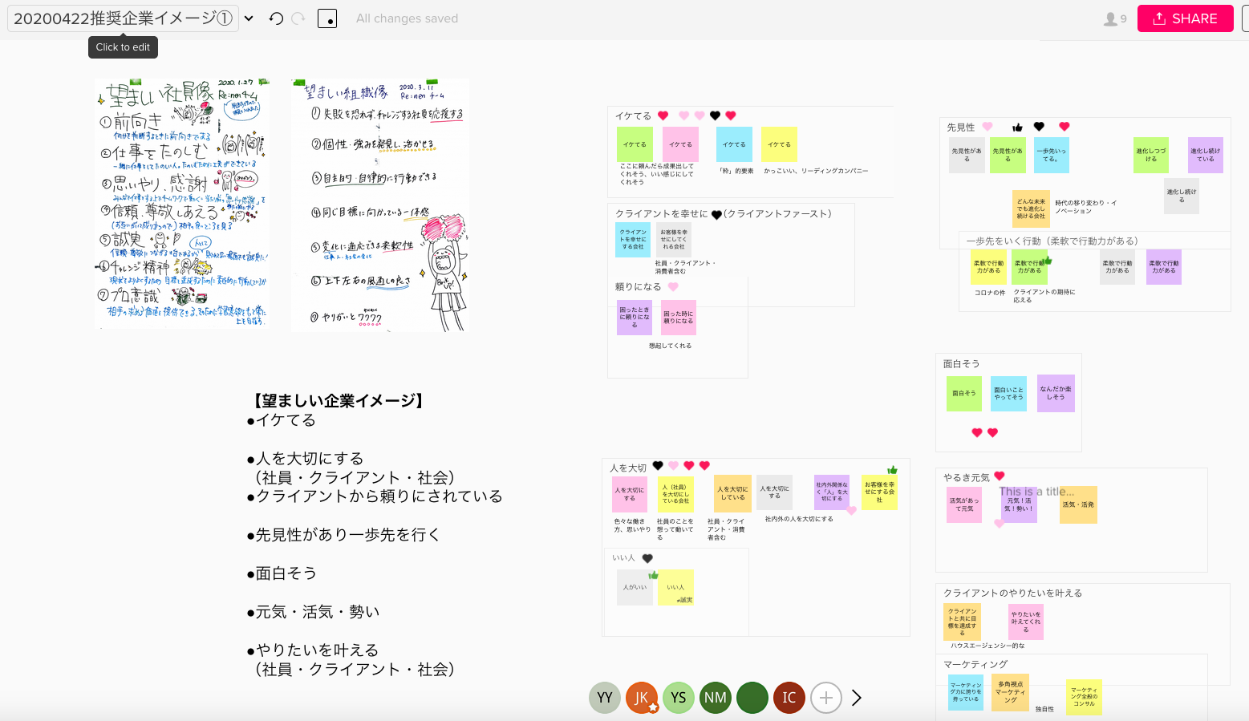Click the ●元気・活気・勢い bullet line
Viewport: 1249px width, 721px height.
pos(314,612)
